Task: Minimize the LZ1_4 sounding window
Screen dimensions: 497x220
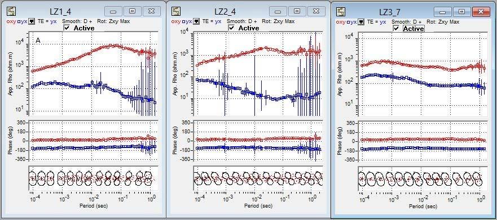Action: [113, 11]
